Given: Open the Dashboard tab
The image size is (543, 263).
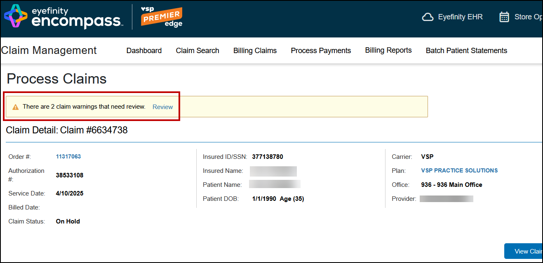Looking at the screenshot, I should pos(144,51).
